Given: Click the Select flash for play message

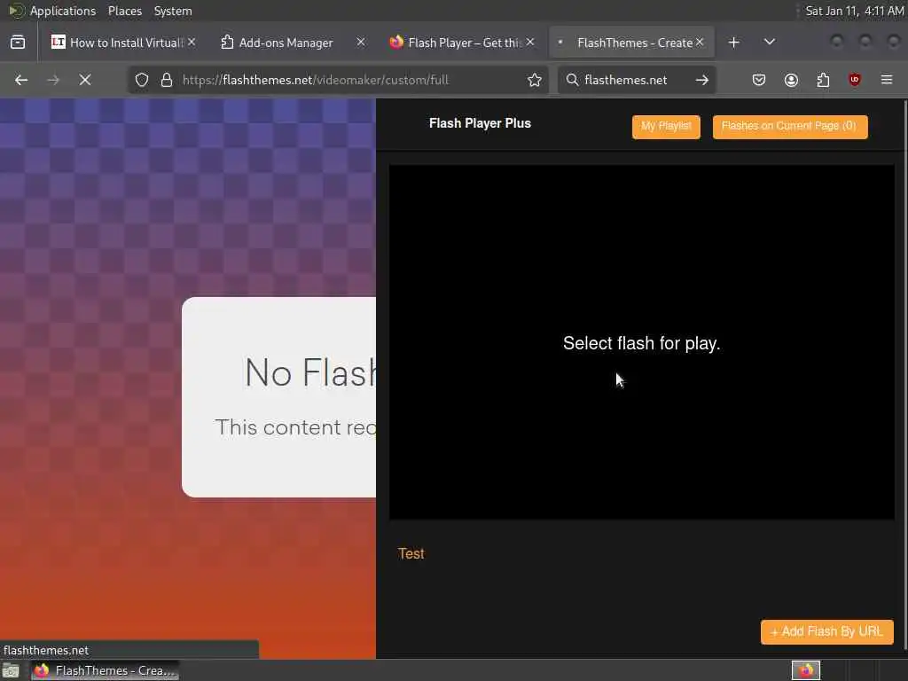Looking at the screenshot, I should coord(642,343).
